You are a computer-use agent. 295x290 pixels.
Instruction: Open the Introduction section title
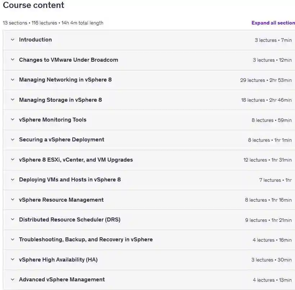pos(35,40)
